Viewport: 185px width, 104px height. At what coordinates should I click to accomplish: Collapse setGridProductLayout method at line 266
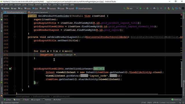pyautogui.click(x=15, y=37)
